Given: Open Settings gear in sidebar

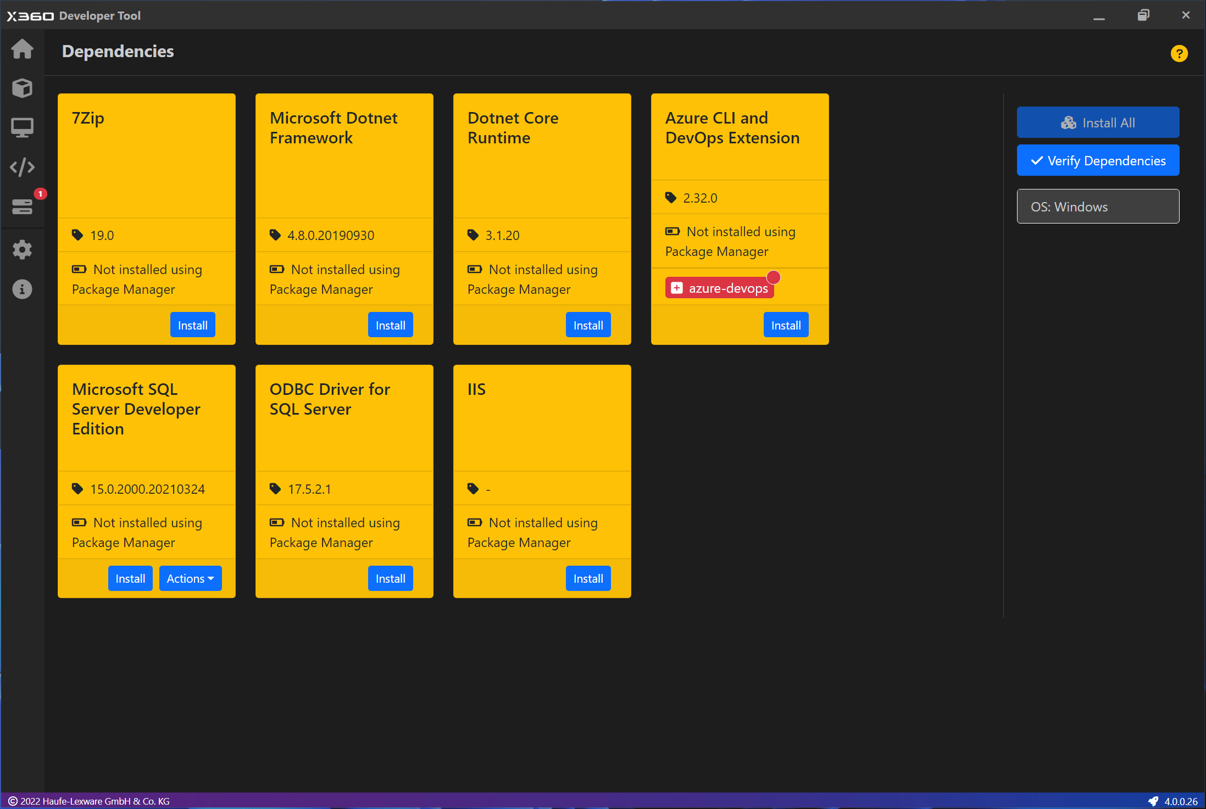Looking at the screenshot, I should tap(22, 250).
